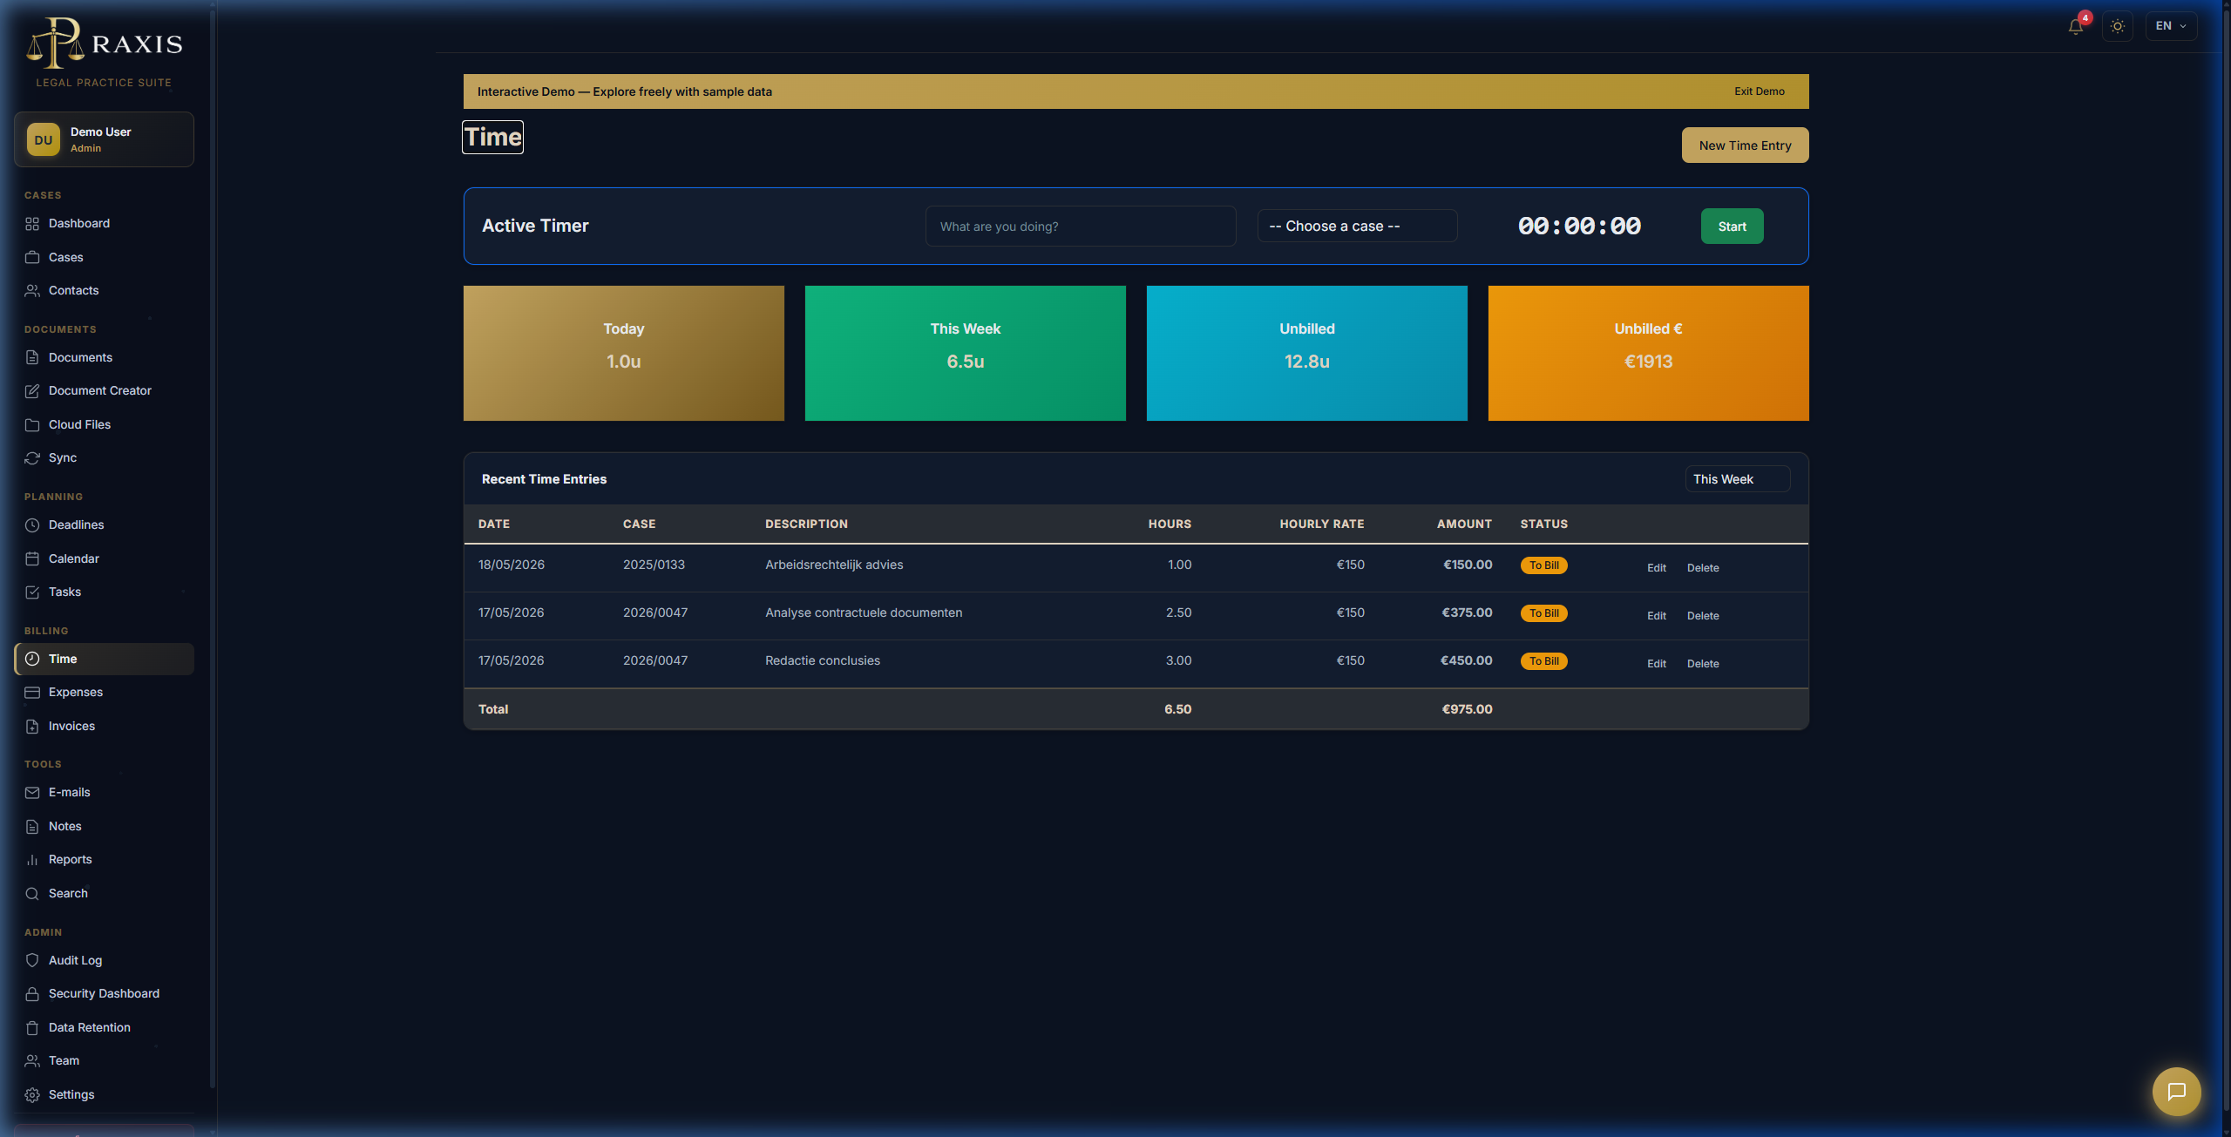Click the Dashboard grid icon in sidebar
2231x1137 pixels.
point(32,224)
